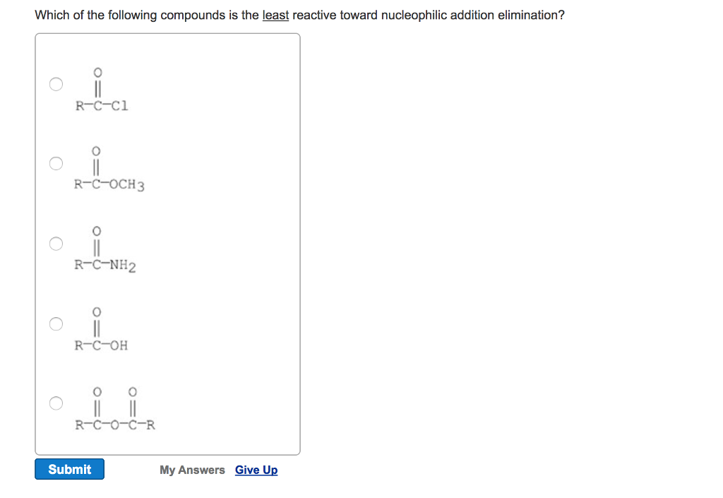Select the R-C-OCH3 ester answer option
Image resolution: width=723 pixels, height=498 pixels.
point(56,163)
